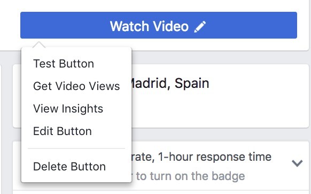Click the 1-hour response time text
The height and width of the screenshot is (194, 311).
point(215,157)
